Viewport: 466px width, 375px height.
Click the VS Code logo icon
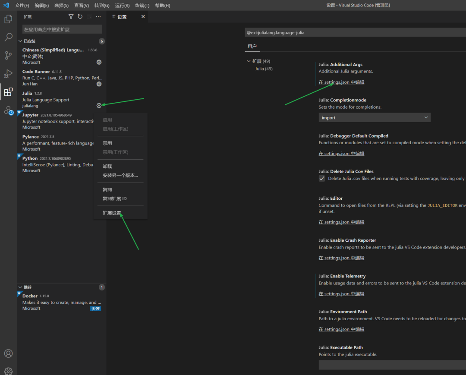[x=6, y=5]
